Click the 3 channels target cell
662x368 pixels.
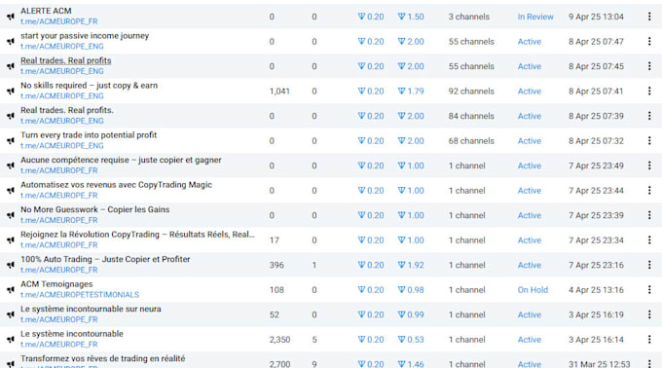469,17
